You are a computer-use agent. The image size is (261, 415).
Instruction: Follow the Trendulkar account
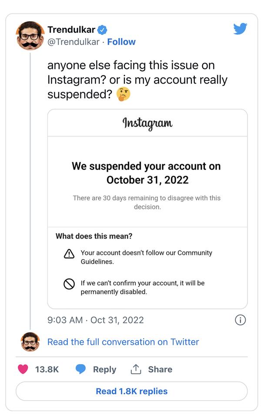coord(121,42)
